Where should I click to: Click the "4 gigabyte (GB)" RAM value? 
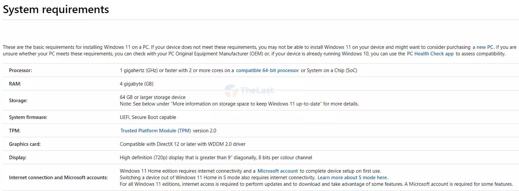tap(136, 84)
